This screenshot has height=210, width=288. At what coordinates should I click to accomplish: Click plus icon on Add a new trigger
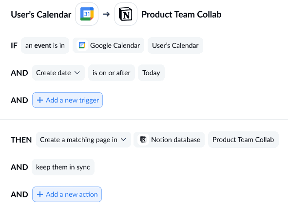(40, 100)
